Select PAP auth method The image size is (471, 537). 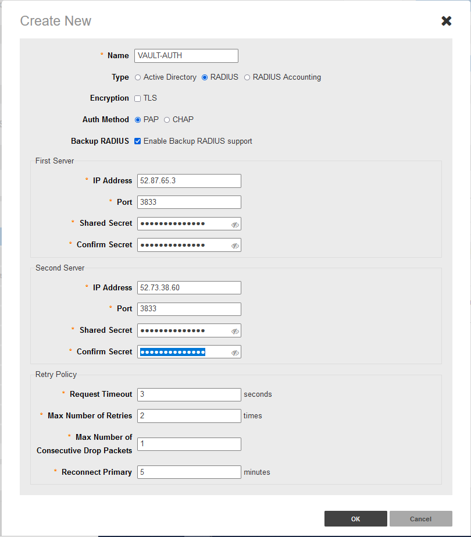coord(138,120)
